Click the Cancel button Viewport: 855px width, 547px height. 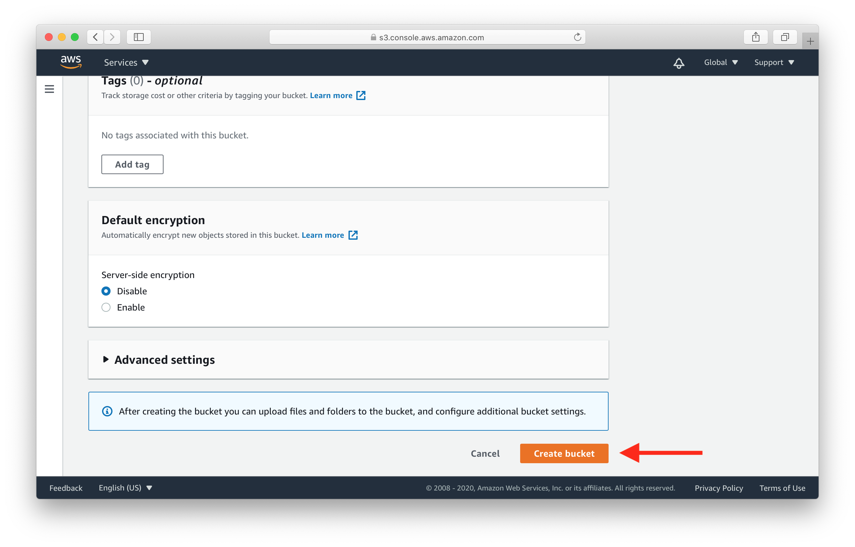(486, 453)
